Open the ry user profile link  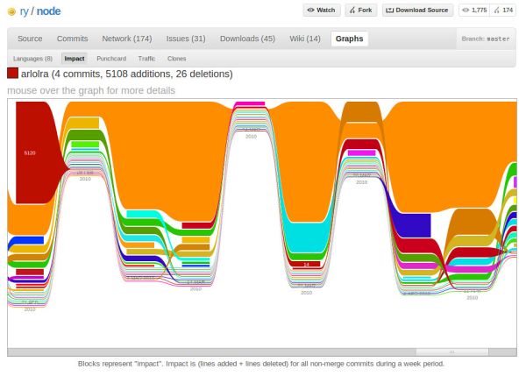(x=25, y=11)
